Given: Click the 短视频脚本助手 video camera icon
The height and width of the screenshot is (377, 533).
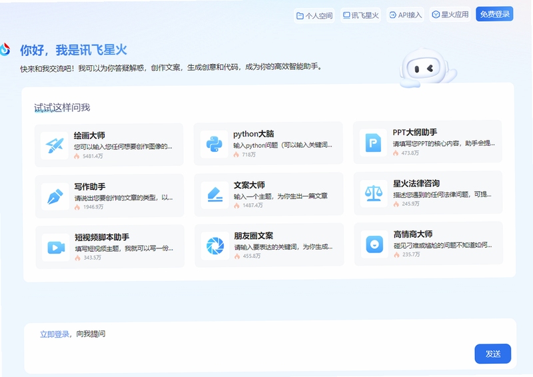Looking at the screenshot, I should tap(56, 247).
